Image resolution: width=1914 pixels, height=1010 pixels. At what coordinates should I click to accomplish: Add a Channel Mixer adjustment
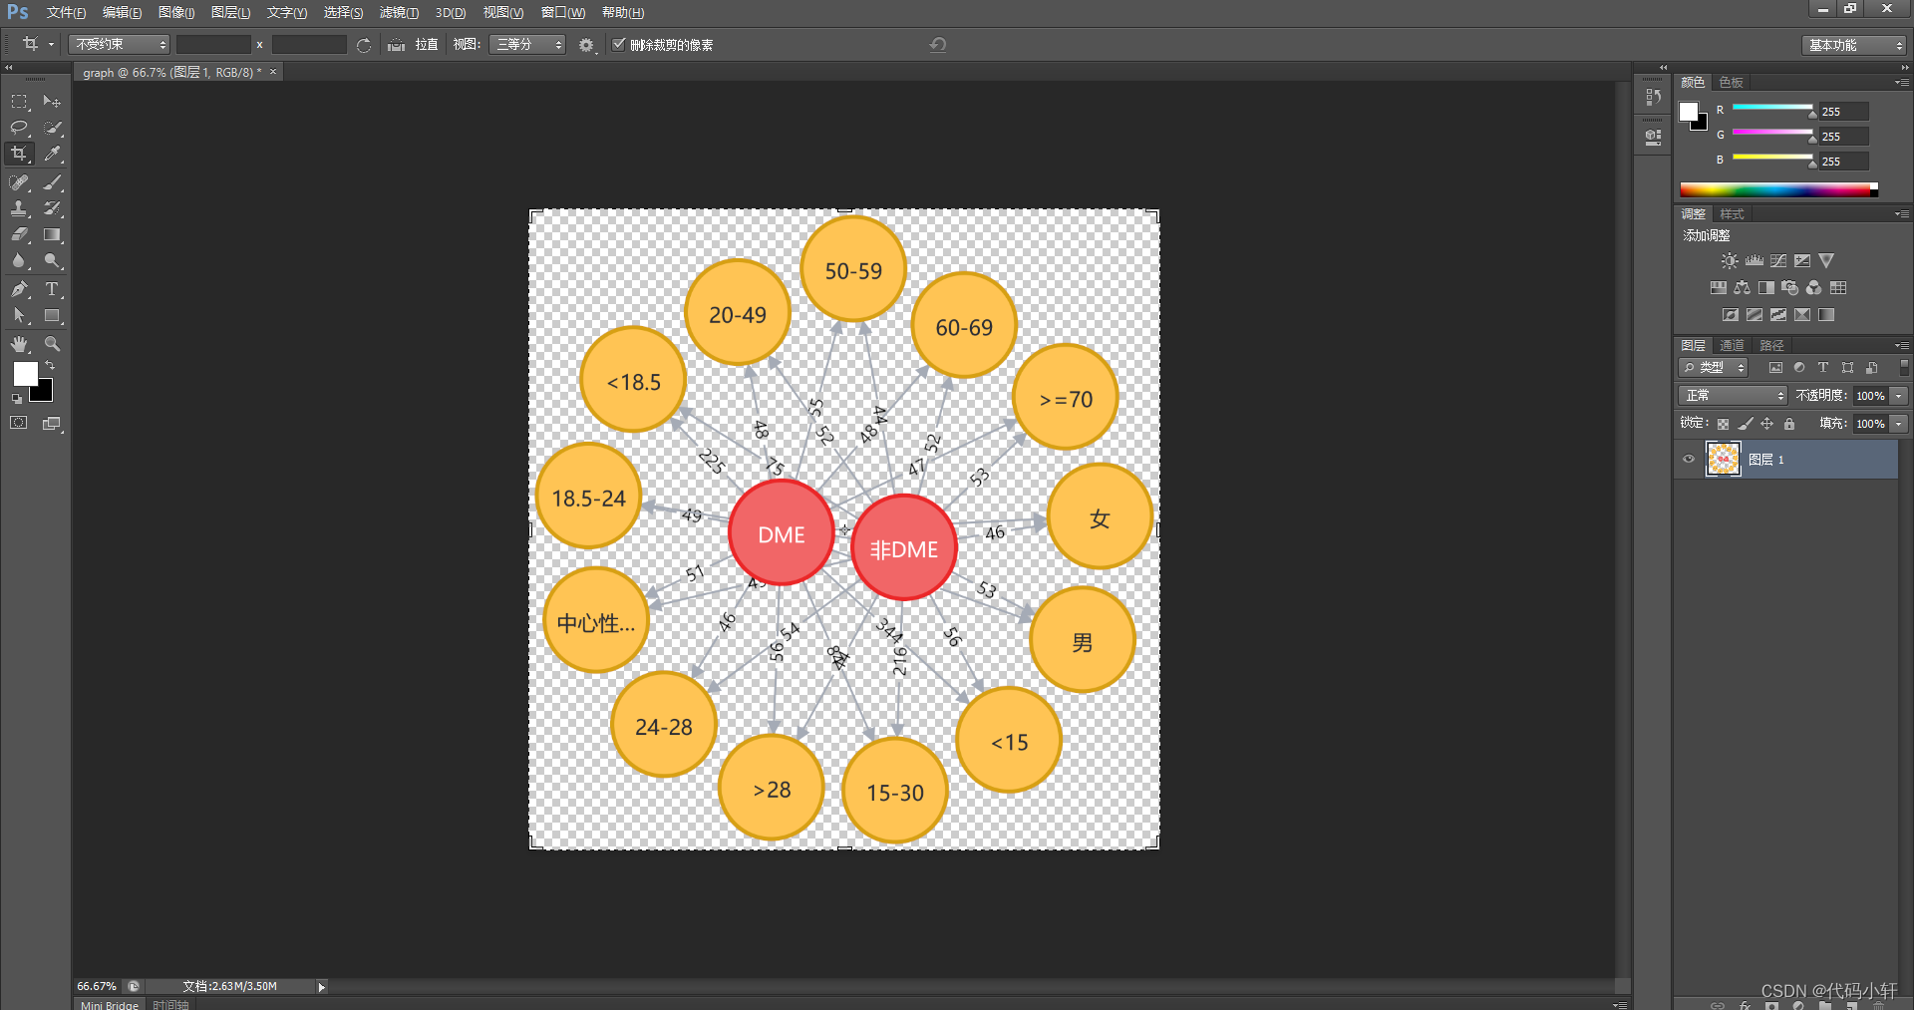(1814, 288)
